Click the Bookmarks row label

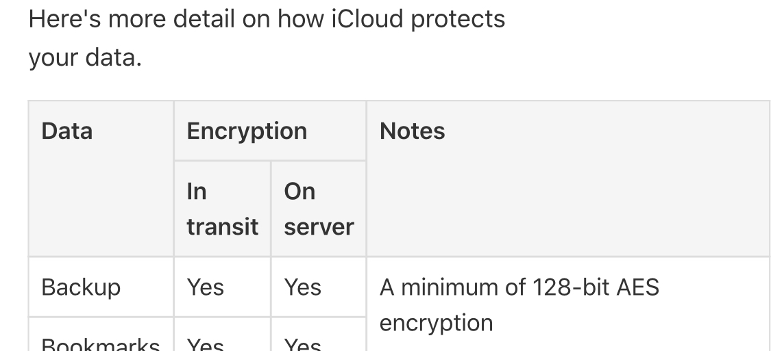101,343
